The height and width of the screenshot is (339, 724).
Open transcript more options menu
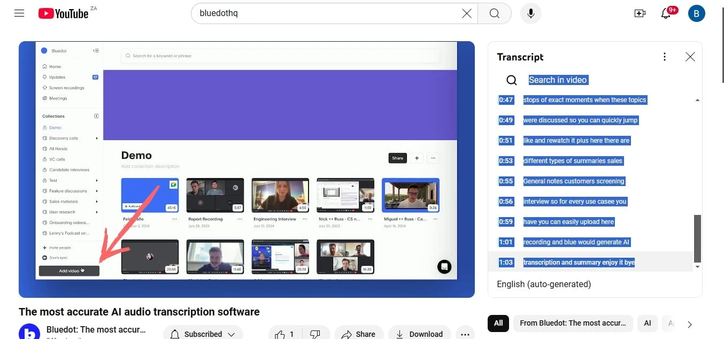(x=665, y=57)
